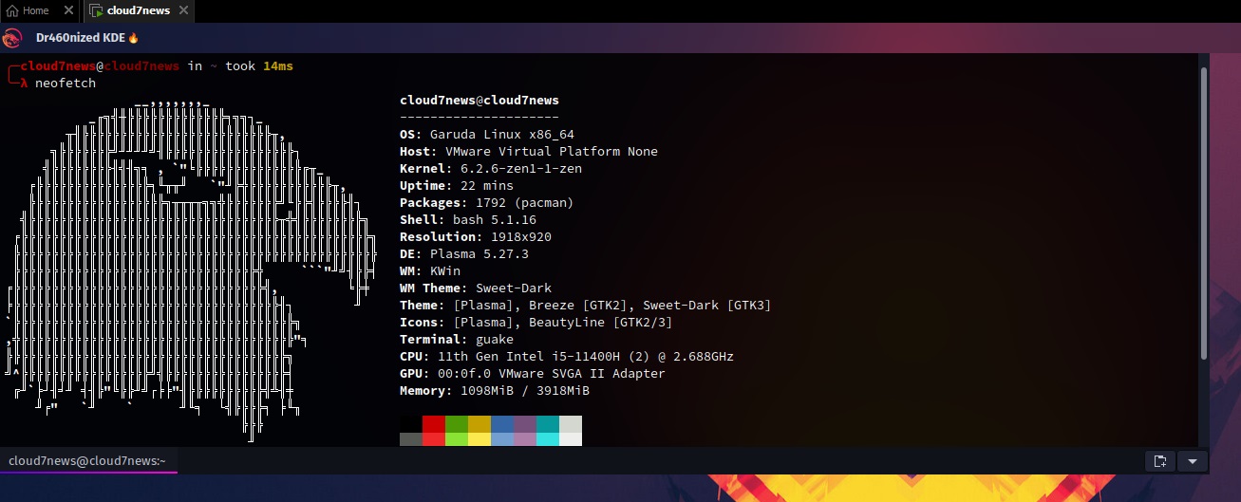Viewport: 1241px width, 502px height.
Task: Click the light purple color block
Action: 525,439
